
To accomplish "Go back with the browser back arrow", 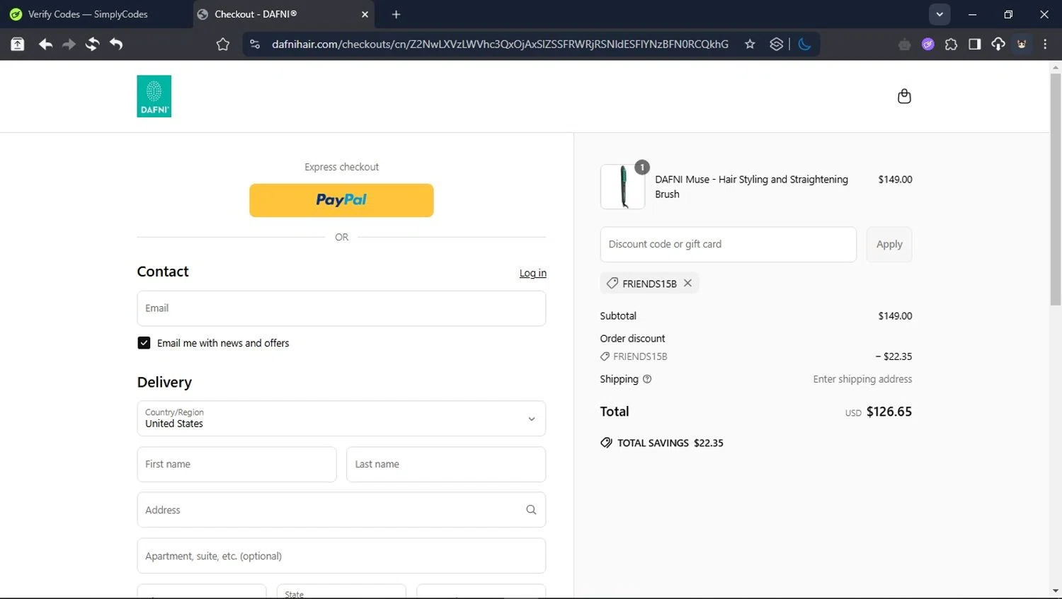I will pos(45,45).
